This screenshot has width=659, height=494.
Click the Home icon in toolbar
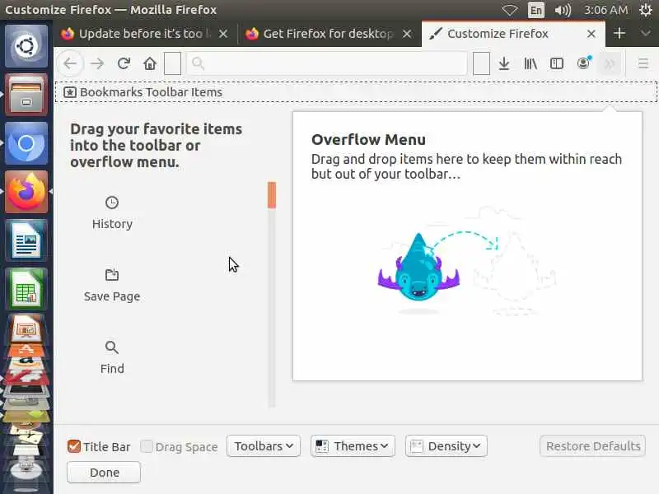point(150,64)
